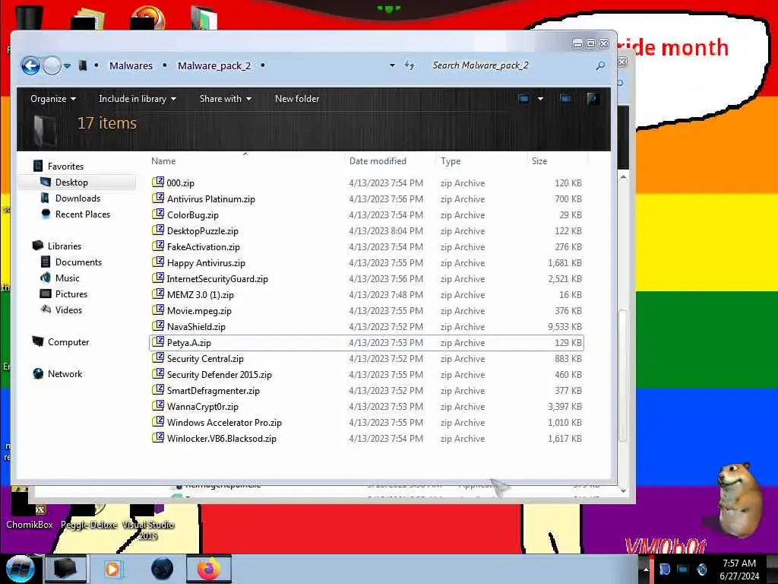The width and height of the screenshot is (778, 584).
Task: Select Libraries in navigation pane
Action: 64,246
